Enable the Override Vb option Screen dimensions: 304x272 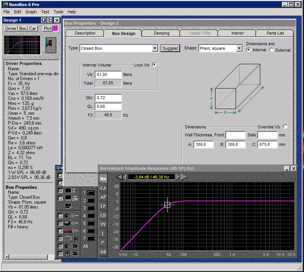tap(285, 127)
